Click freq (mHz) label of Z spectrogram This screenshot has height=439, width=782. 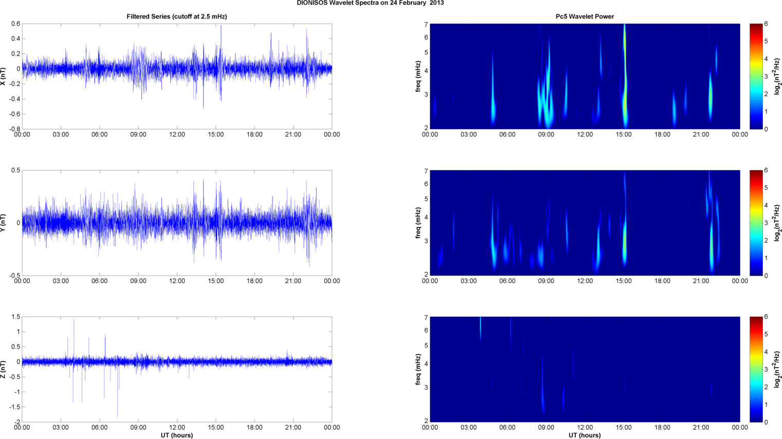coord(419,369)
